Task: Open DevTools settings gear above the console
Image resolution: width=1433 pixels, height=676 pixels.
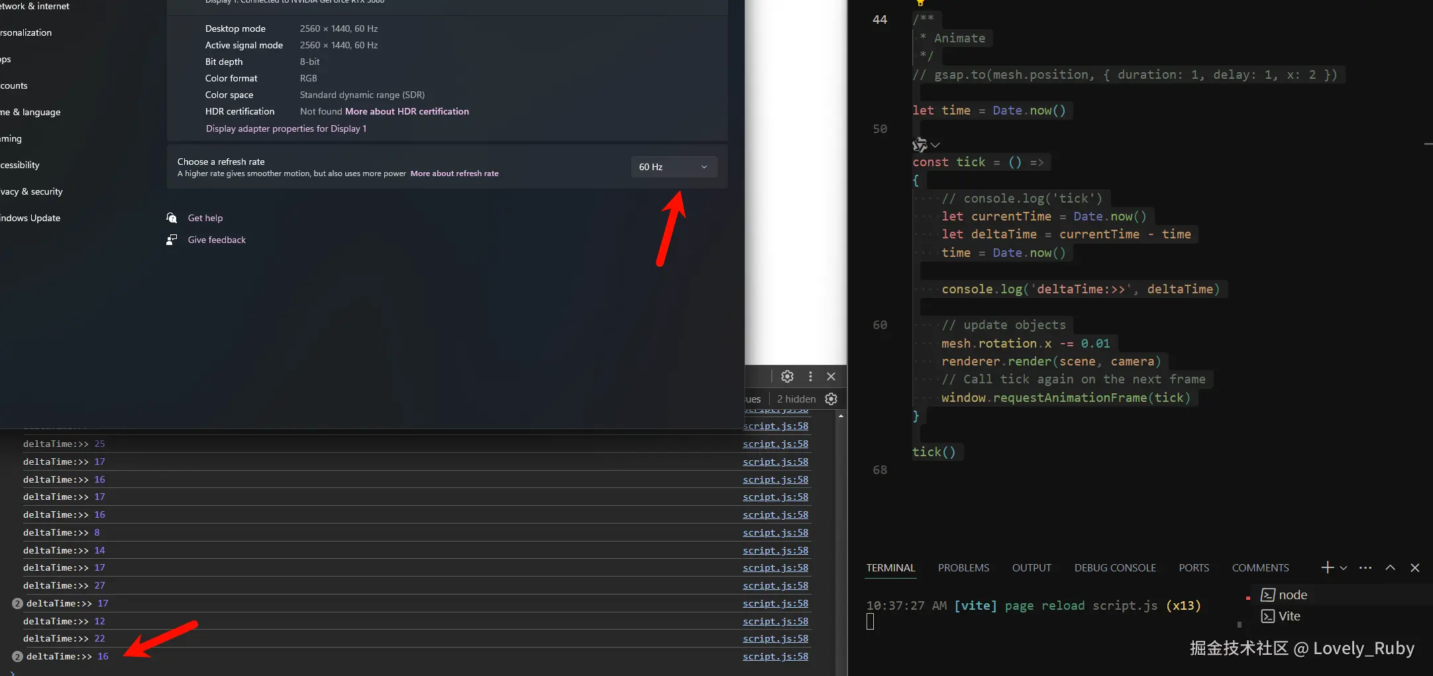Action: [787, 376]
